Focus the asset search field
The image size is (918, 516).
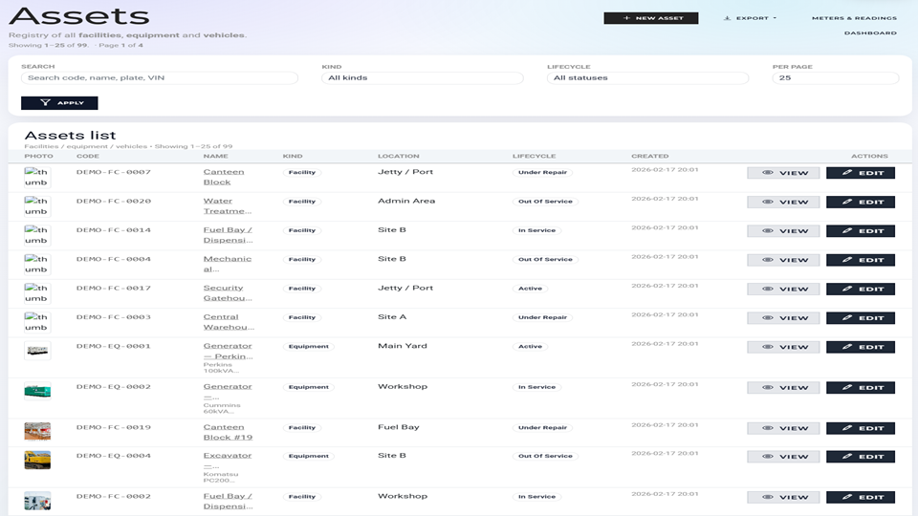tap(159, 78)
